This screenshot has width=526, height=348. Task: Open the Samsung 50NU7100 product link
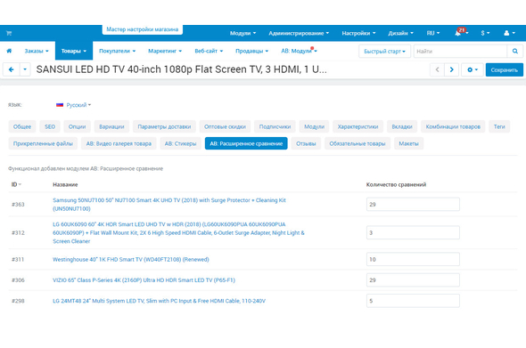(x=169, y=205)
